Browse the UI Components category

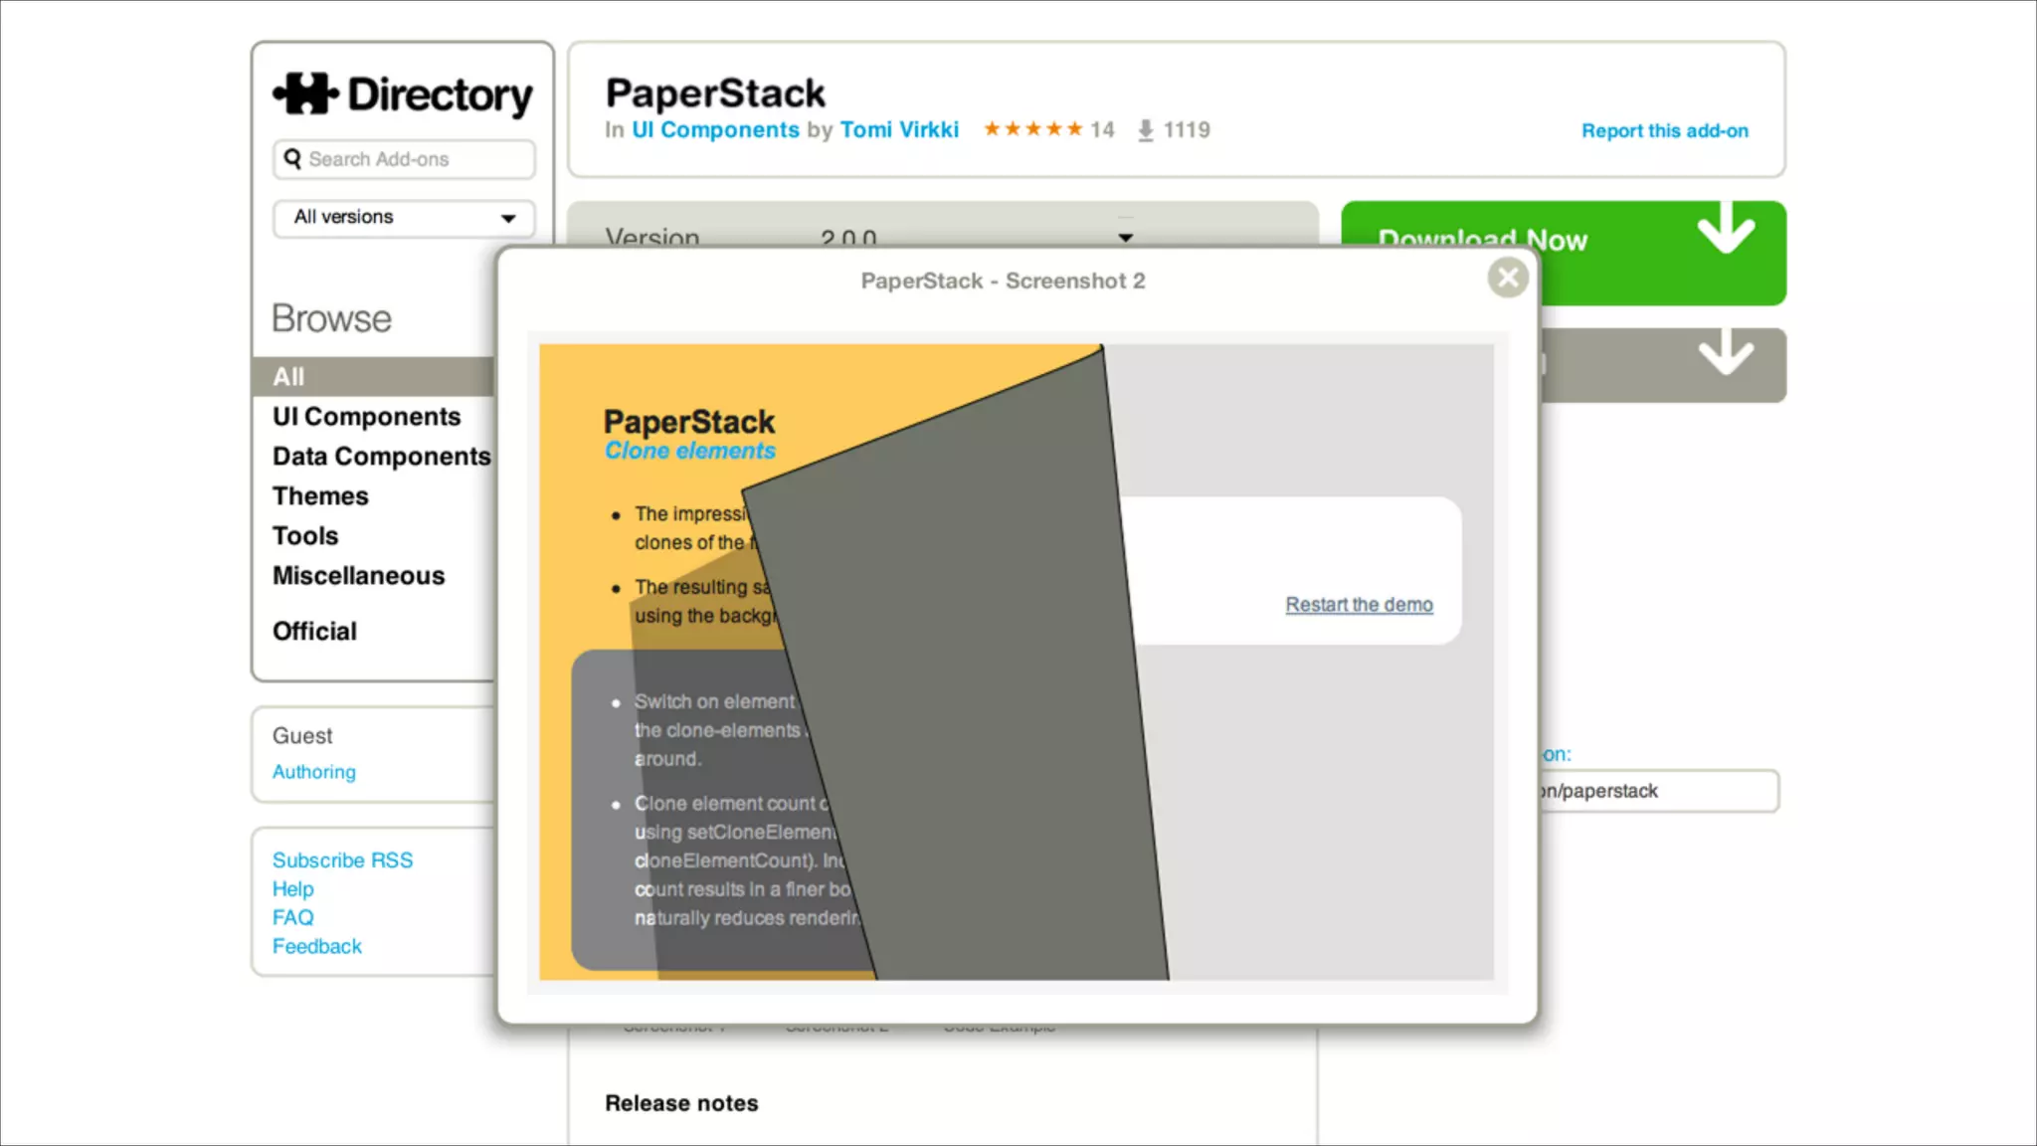(x=366, y=417)
